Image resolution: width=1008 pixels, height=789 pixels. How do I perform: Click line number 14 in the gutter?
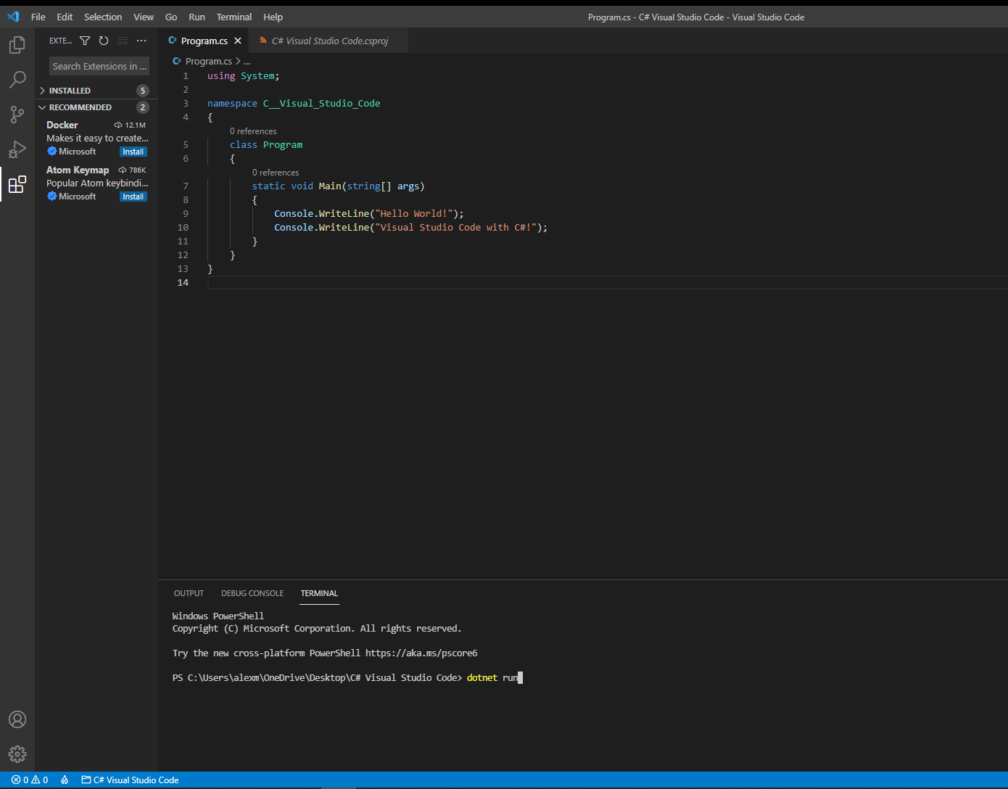(x=183, y=283)
